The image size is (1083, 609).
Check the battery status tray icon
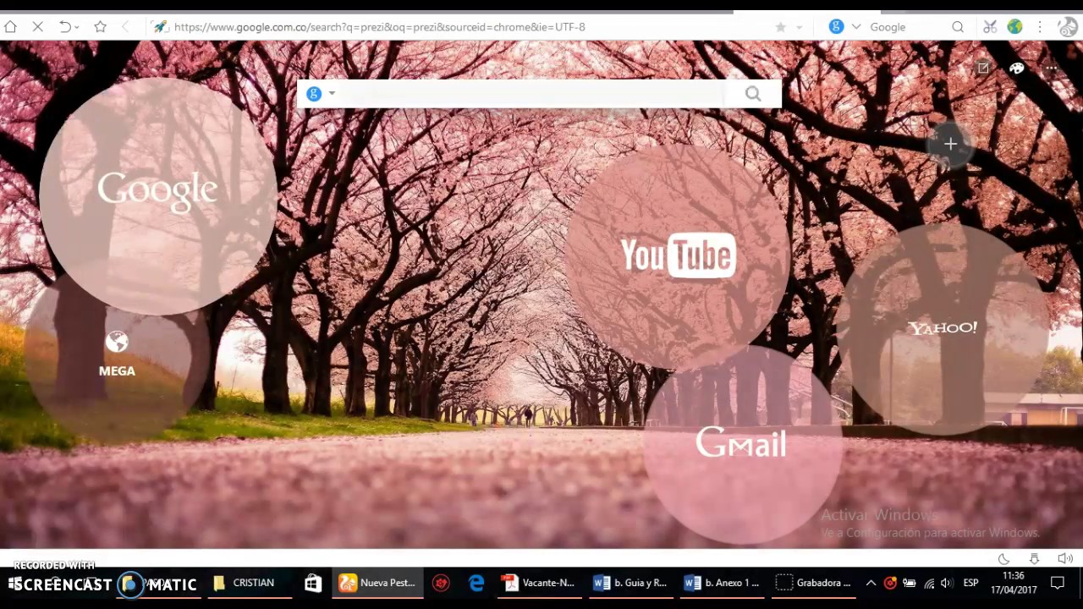point(910,583)
